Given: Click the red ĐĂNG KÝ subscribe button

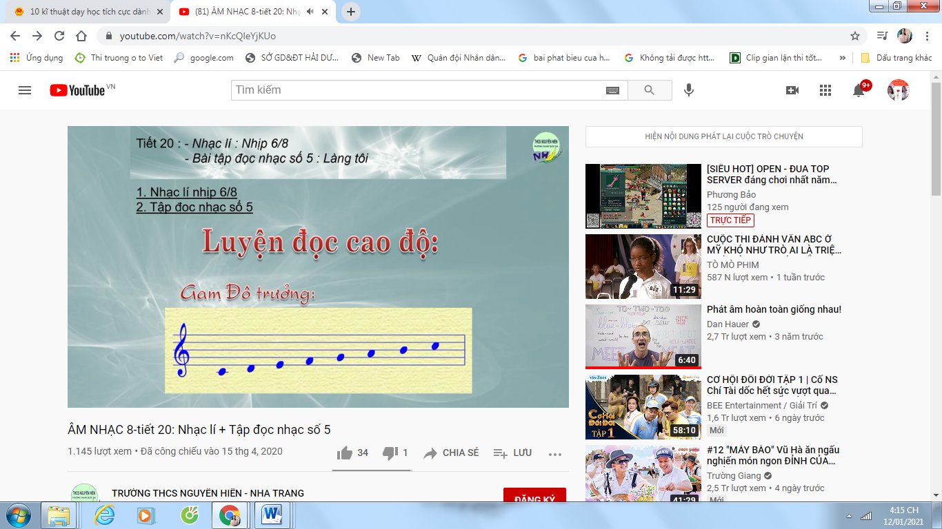Looking at the screenshot, I should pos(534,496).
